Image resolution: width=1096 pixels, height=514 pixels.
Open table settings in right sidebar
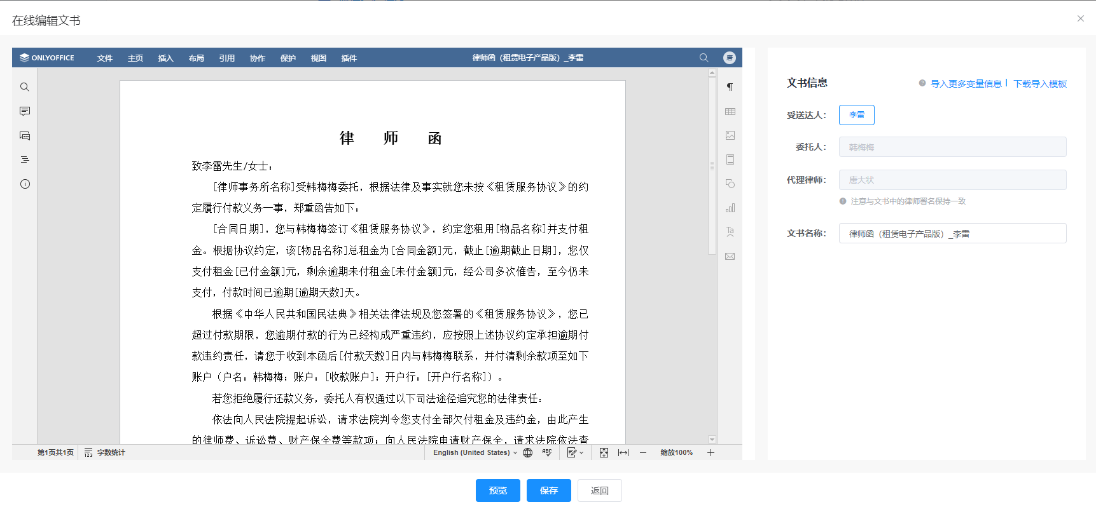coord(730,111)
